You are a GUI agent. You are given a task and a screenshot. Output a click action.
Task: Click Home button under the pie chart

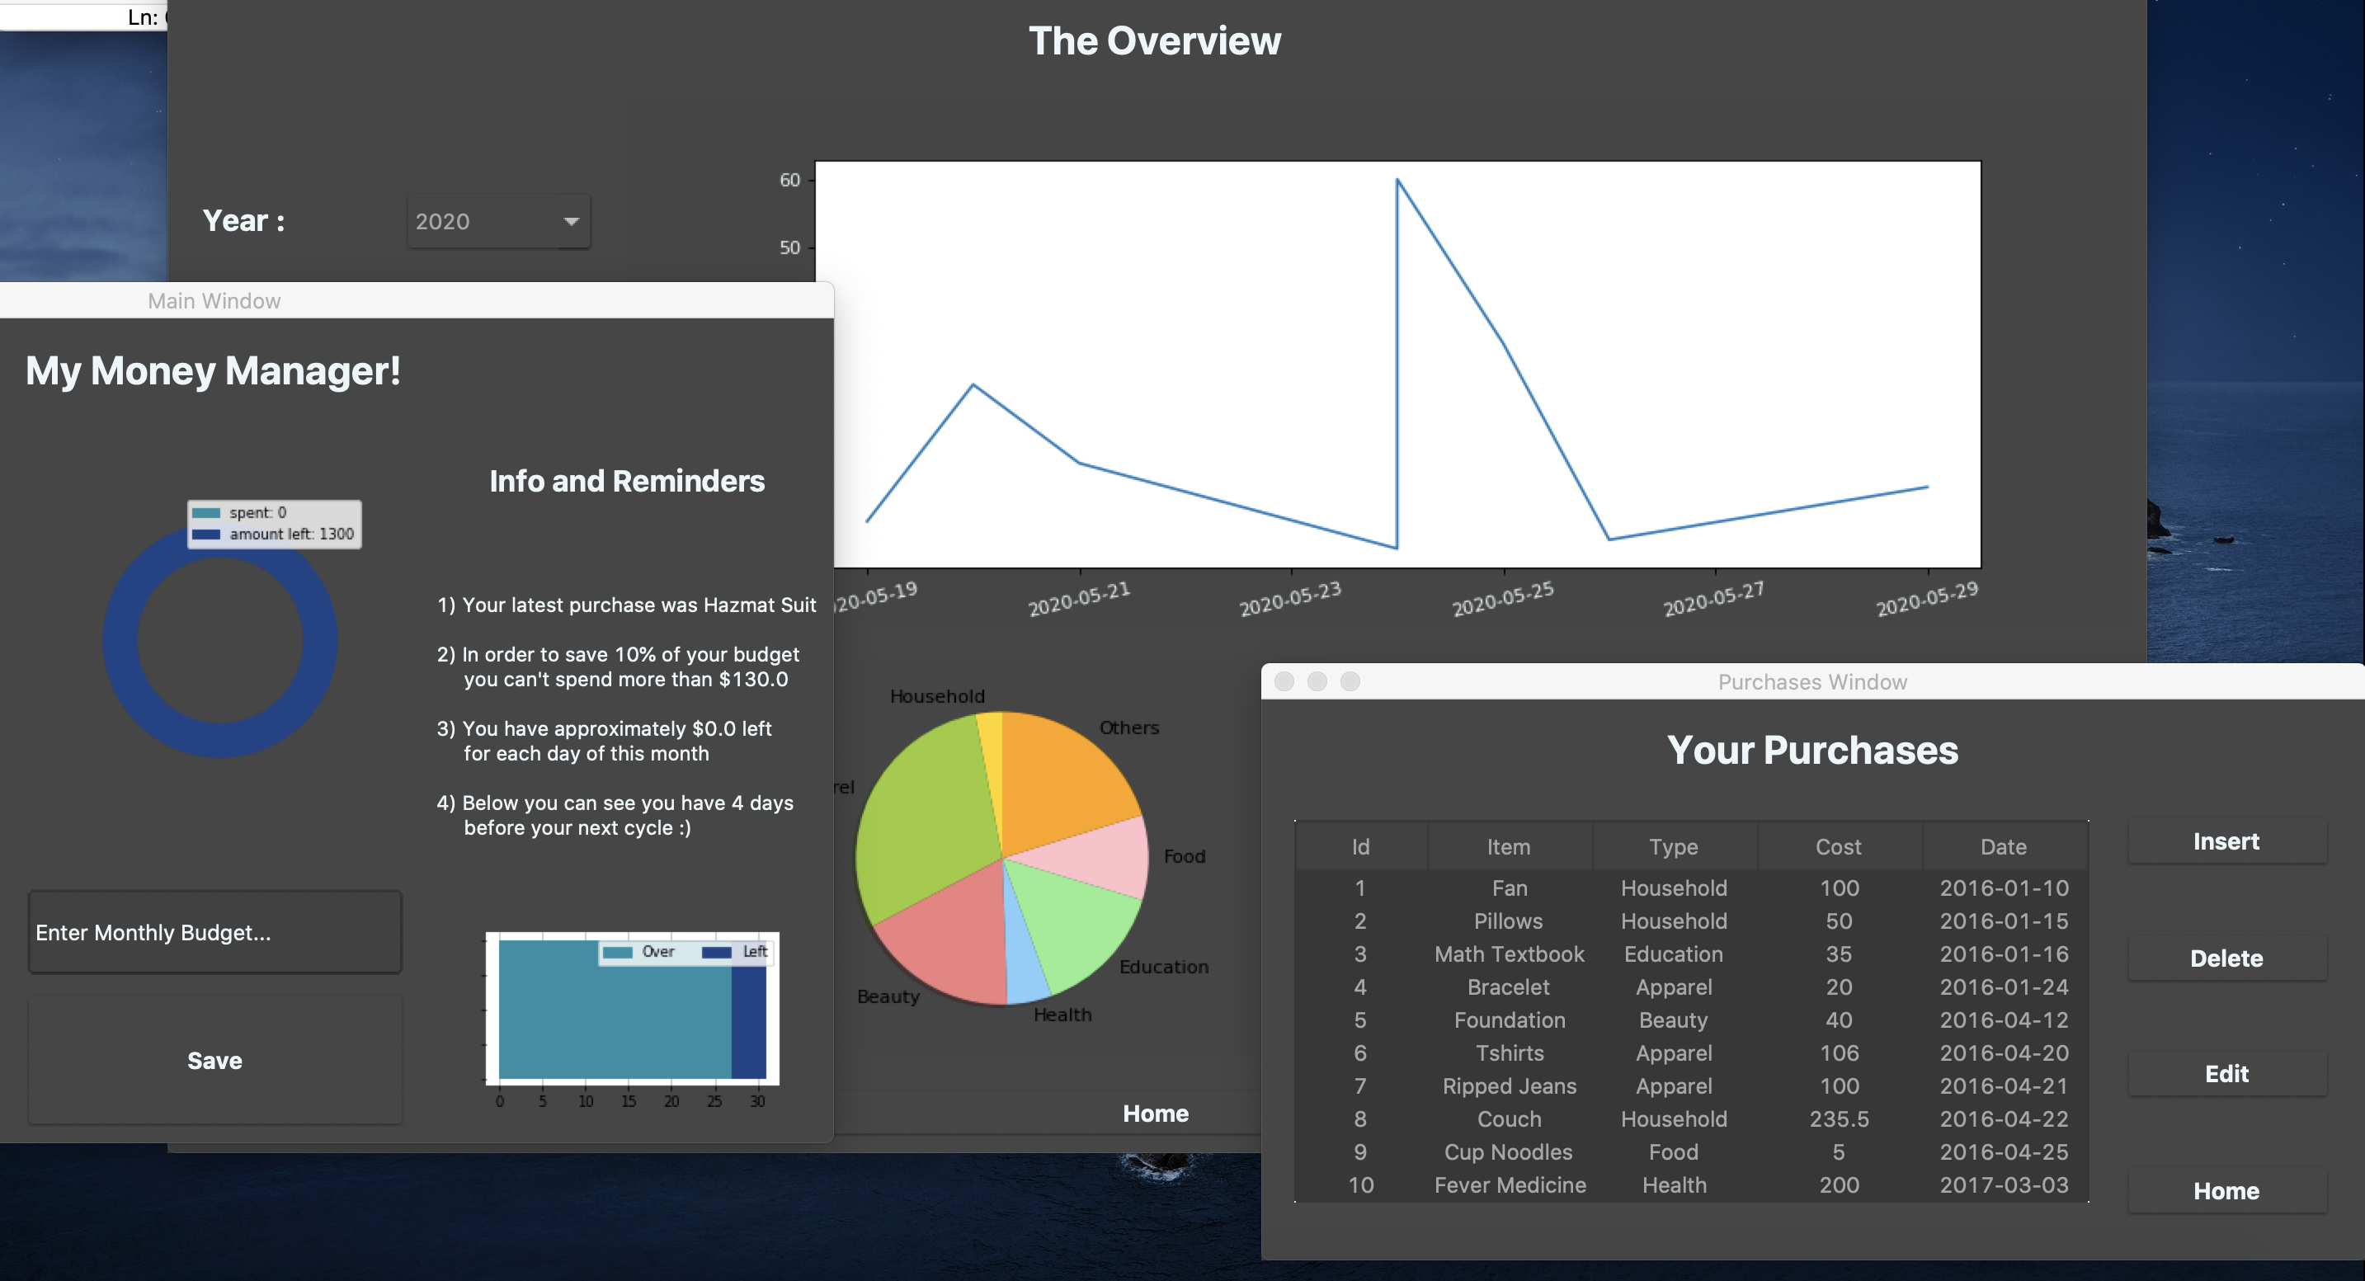pyautogui.click(x=1155, y=1113)
